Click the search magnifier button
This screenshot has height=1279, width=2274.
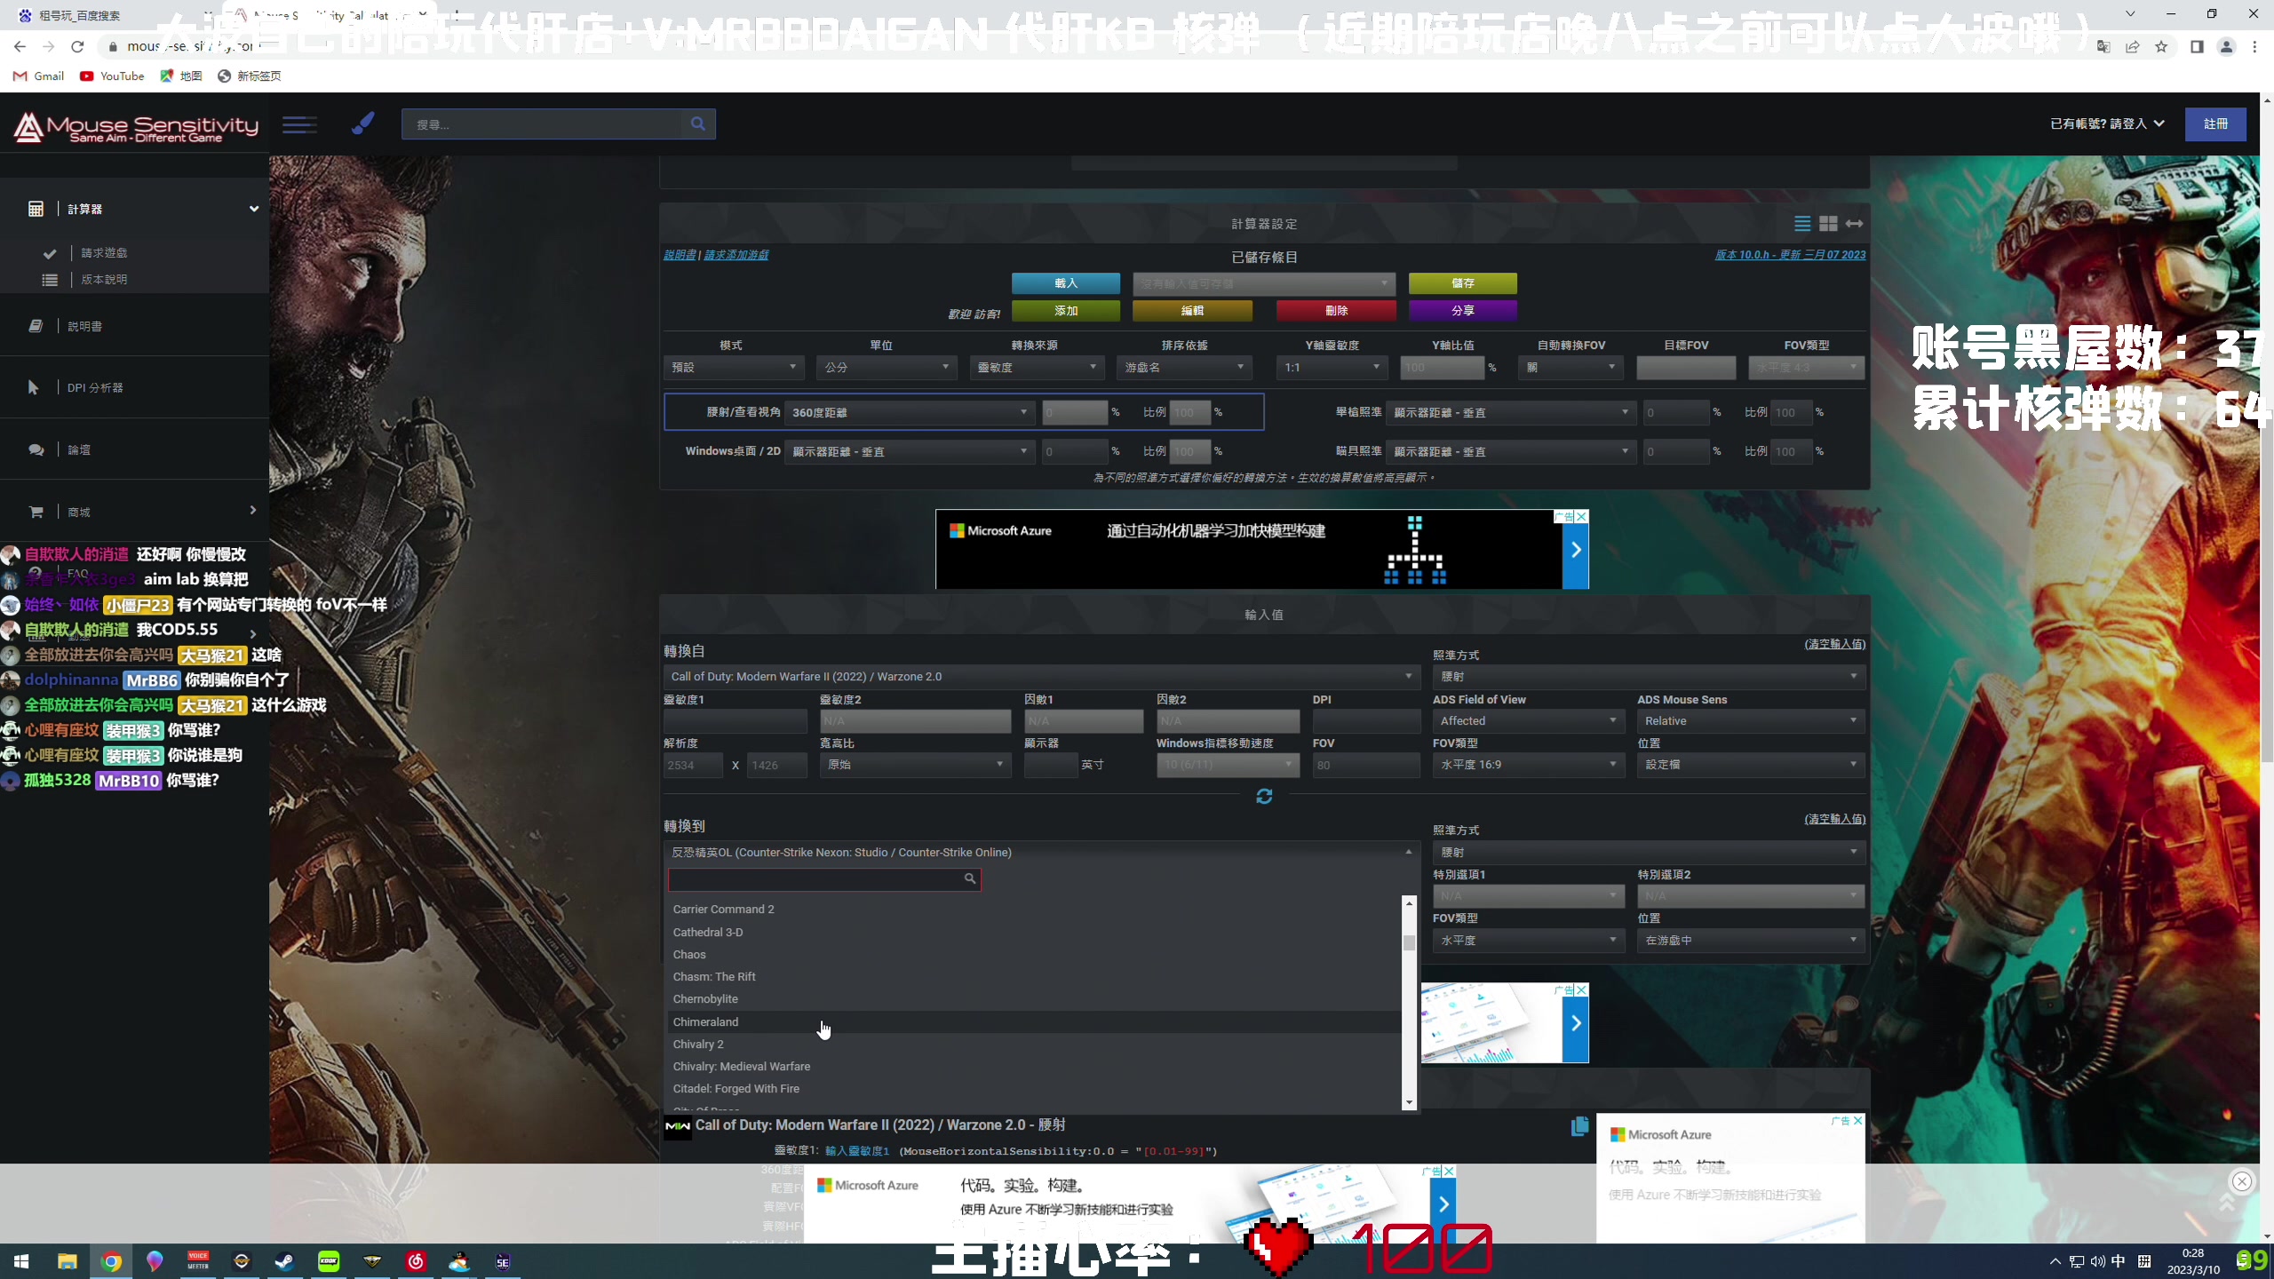698,124
